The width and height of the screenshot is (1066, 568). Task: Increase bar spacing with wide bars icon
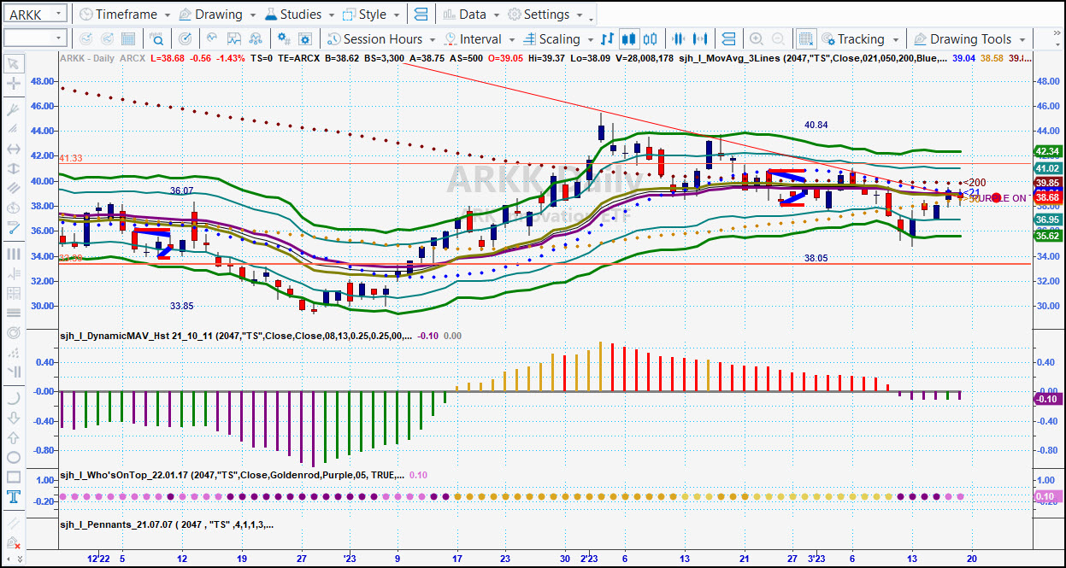[x=701, y=38]
